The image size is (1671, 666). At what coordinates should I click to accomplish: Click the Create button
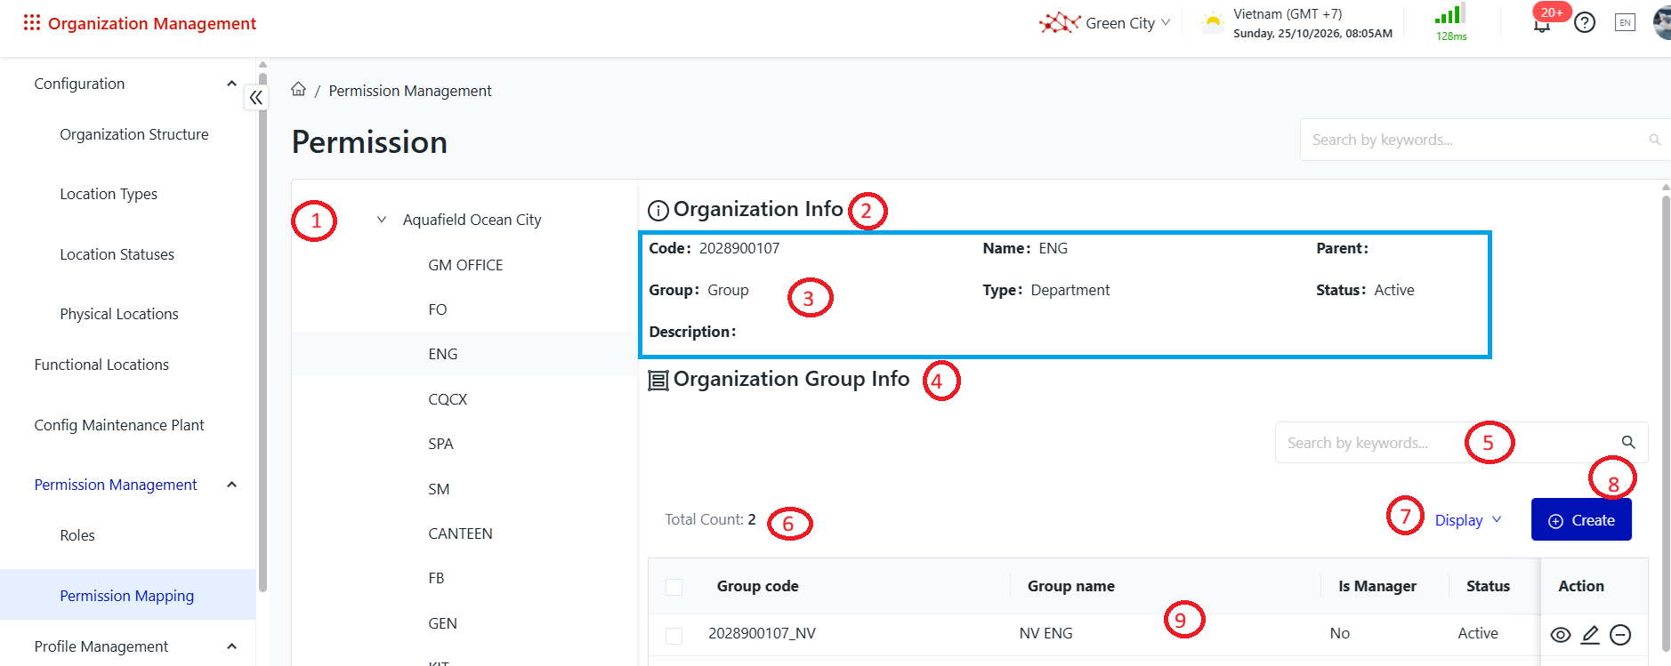pyautogui.click(x=1581, y=519)
